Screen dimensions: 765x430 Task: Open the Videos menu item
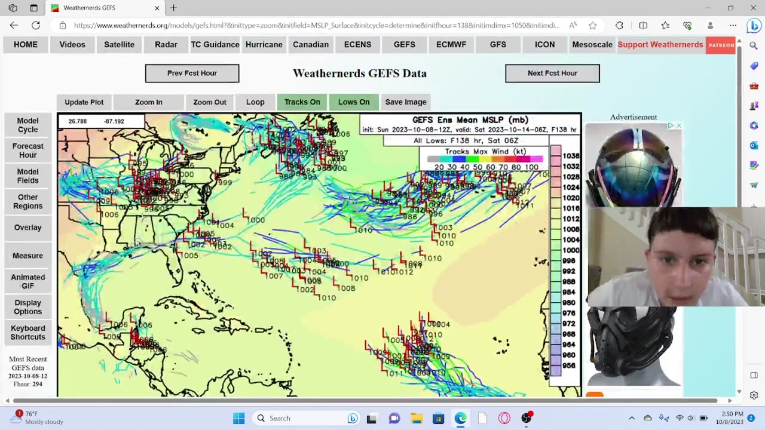point(72,45)
